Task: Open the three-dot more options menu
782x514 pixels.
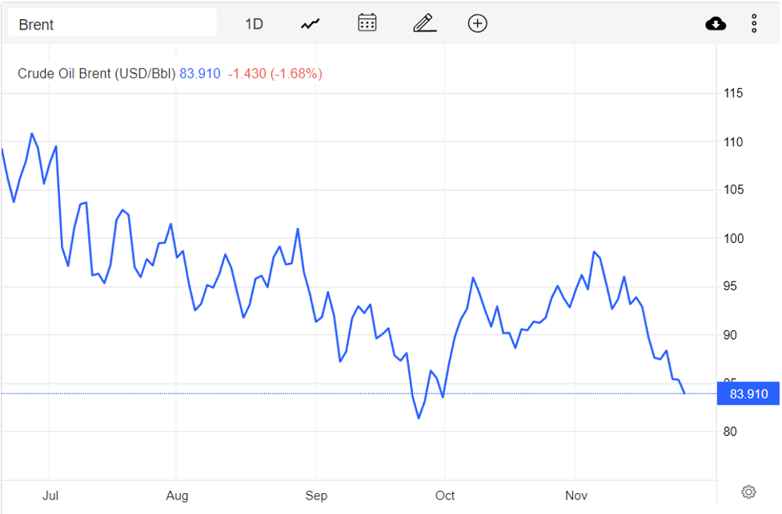Action: click(754, 24)
